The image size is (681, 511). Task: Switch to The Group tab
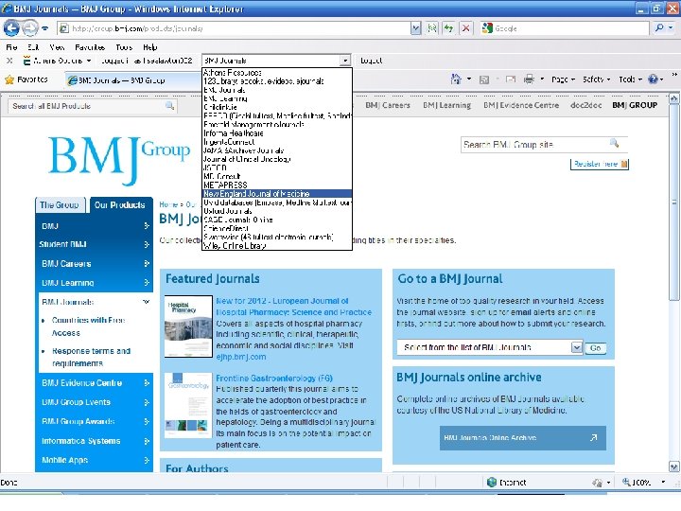[60, 204]
